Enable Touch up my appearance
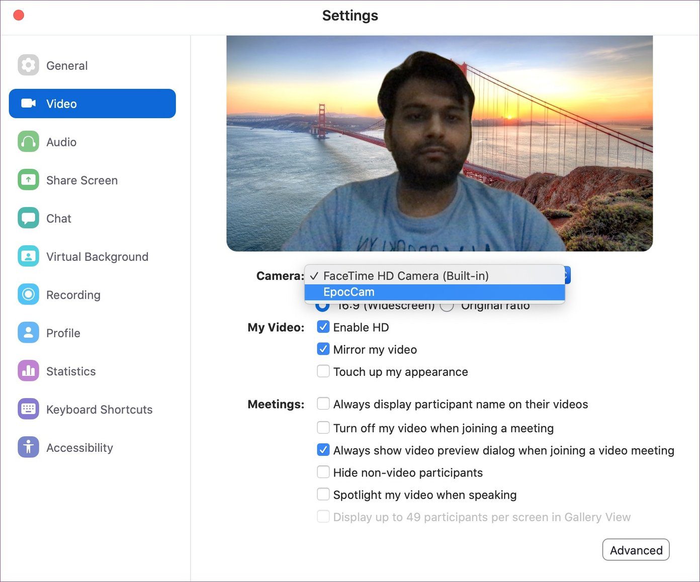 pyautogui.click(x=323, y=371)
